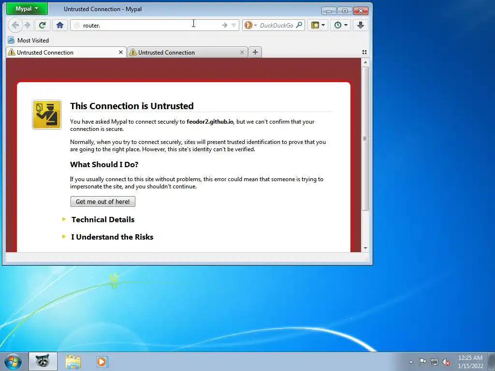Click the magnifier search icon
This screenshot has width=495, height=371.
pyautogui.click(x=299, y=25)
